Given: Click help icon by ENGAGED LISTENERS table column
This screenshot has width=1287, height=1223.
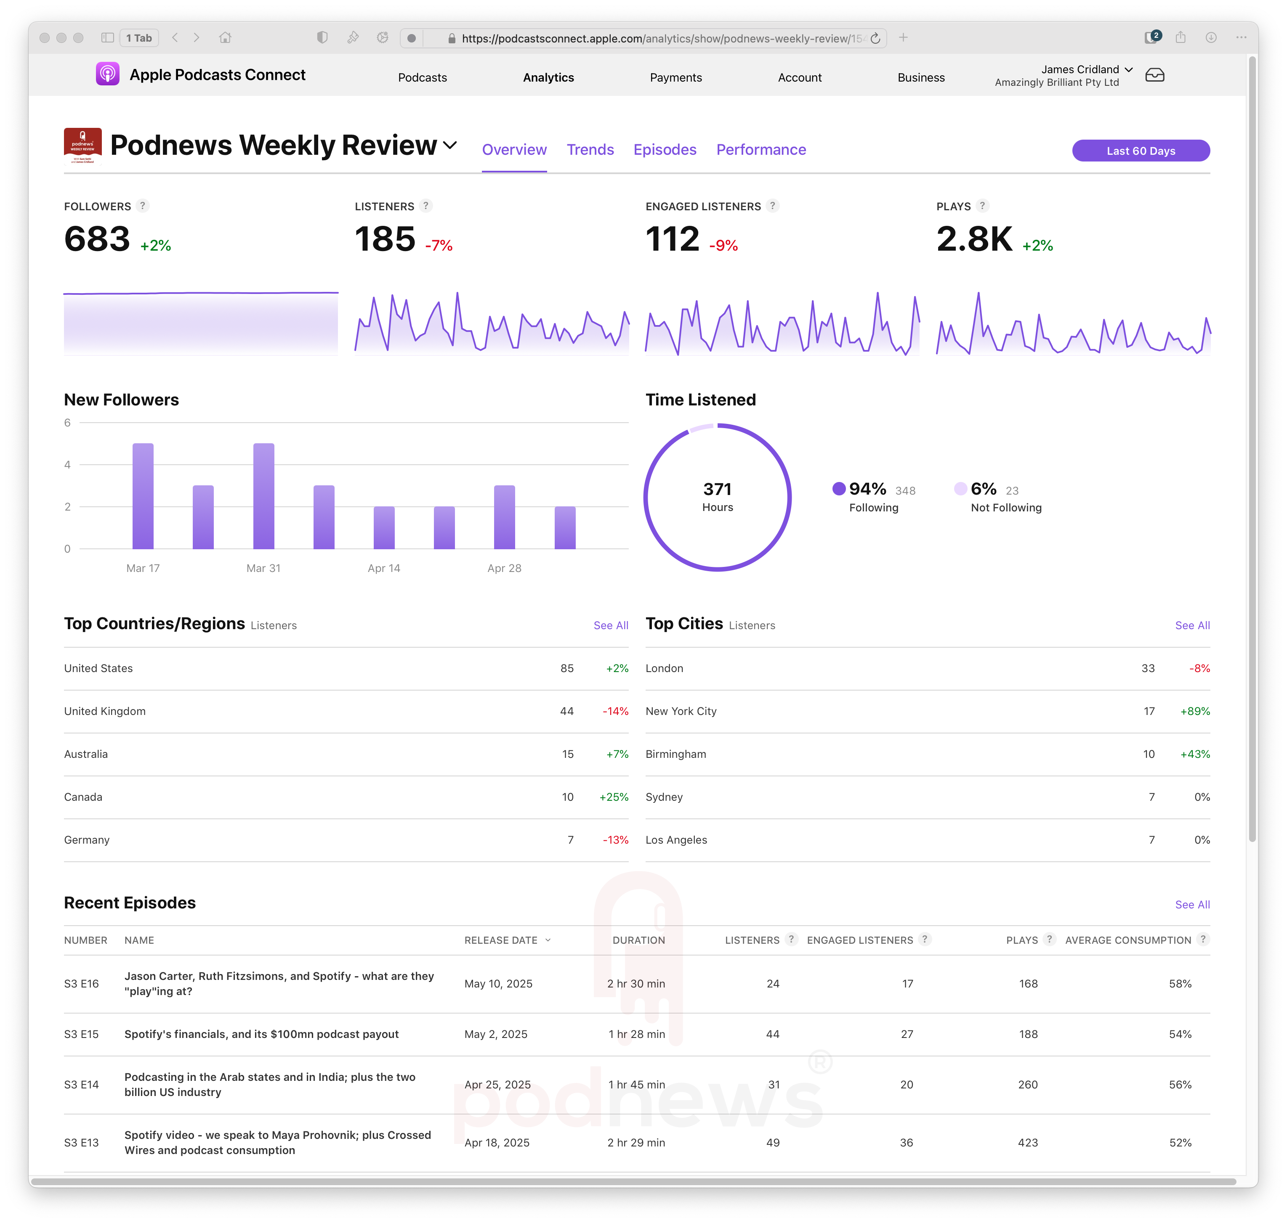Looking at the screenshot, I should point(924,940).
